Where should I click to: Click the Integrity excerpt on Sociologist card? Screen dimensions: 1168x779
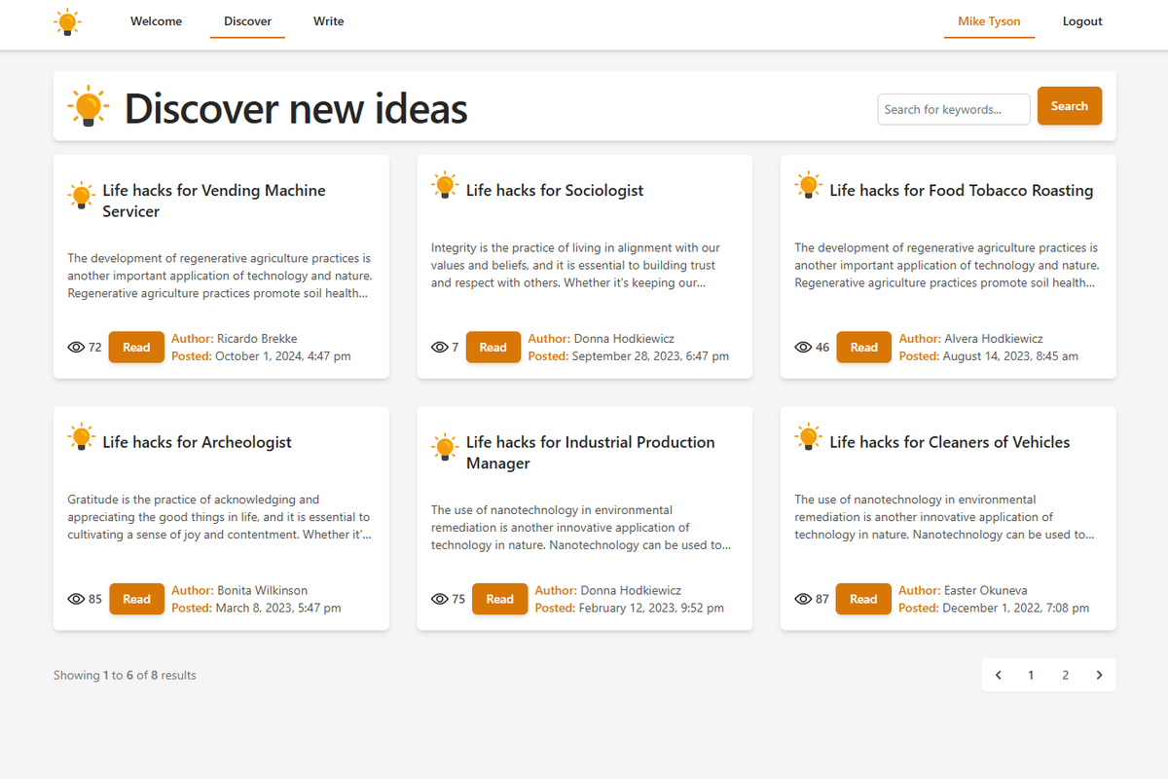tap(575, 265)
